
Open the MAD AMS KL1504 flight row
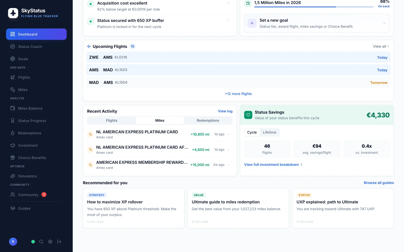click(x=238, y=82)
